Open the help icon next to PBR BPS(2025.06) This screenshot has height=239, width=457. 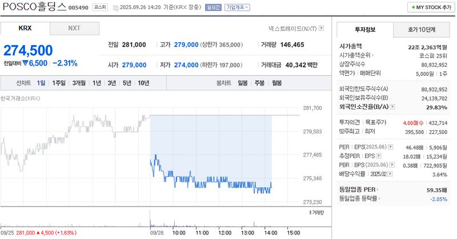(x=392, y=165)
